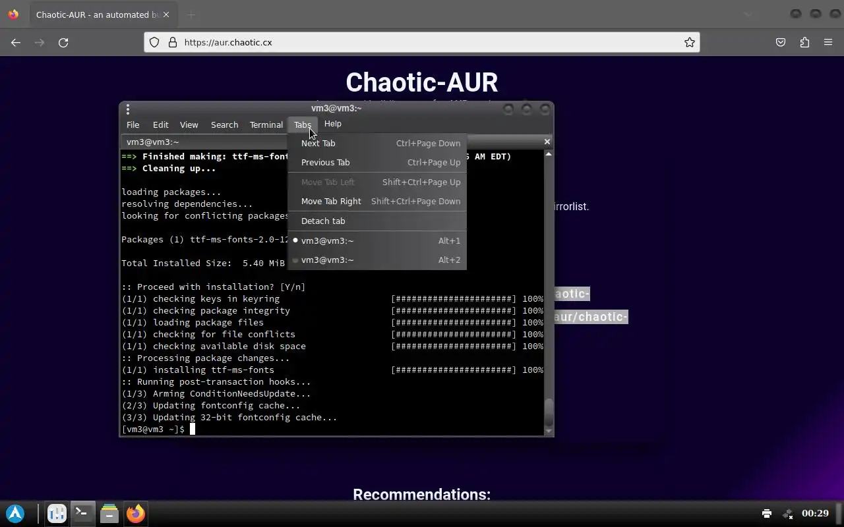844x527 pixels.
Task: Click the Recommendations heading on the webpage
Action: pyautogui.click(x=422, y=494)
